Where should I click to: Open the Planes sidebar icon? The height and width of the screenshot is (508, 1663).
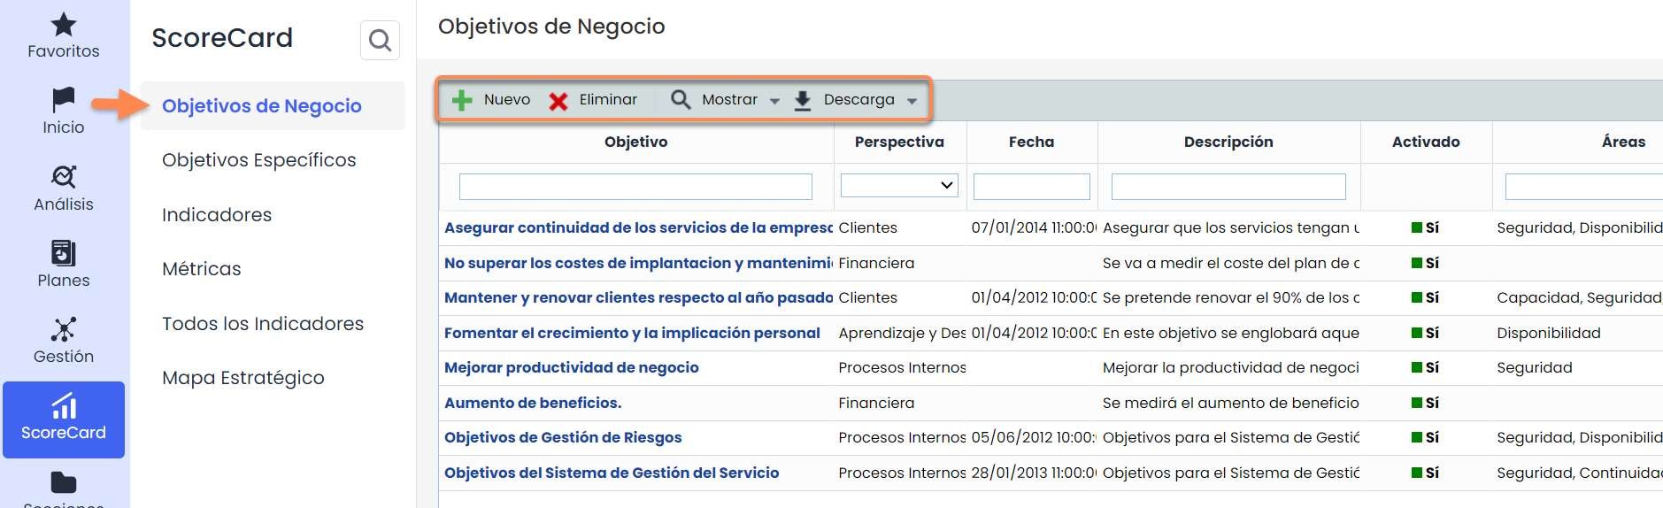tap(63, 253)
